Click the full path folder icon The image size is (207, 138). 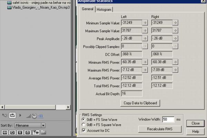[x=43, y=132]
